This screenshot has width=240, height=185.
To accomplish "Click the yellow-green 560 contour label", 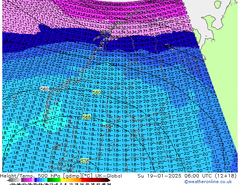I will pos(97,92).
